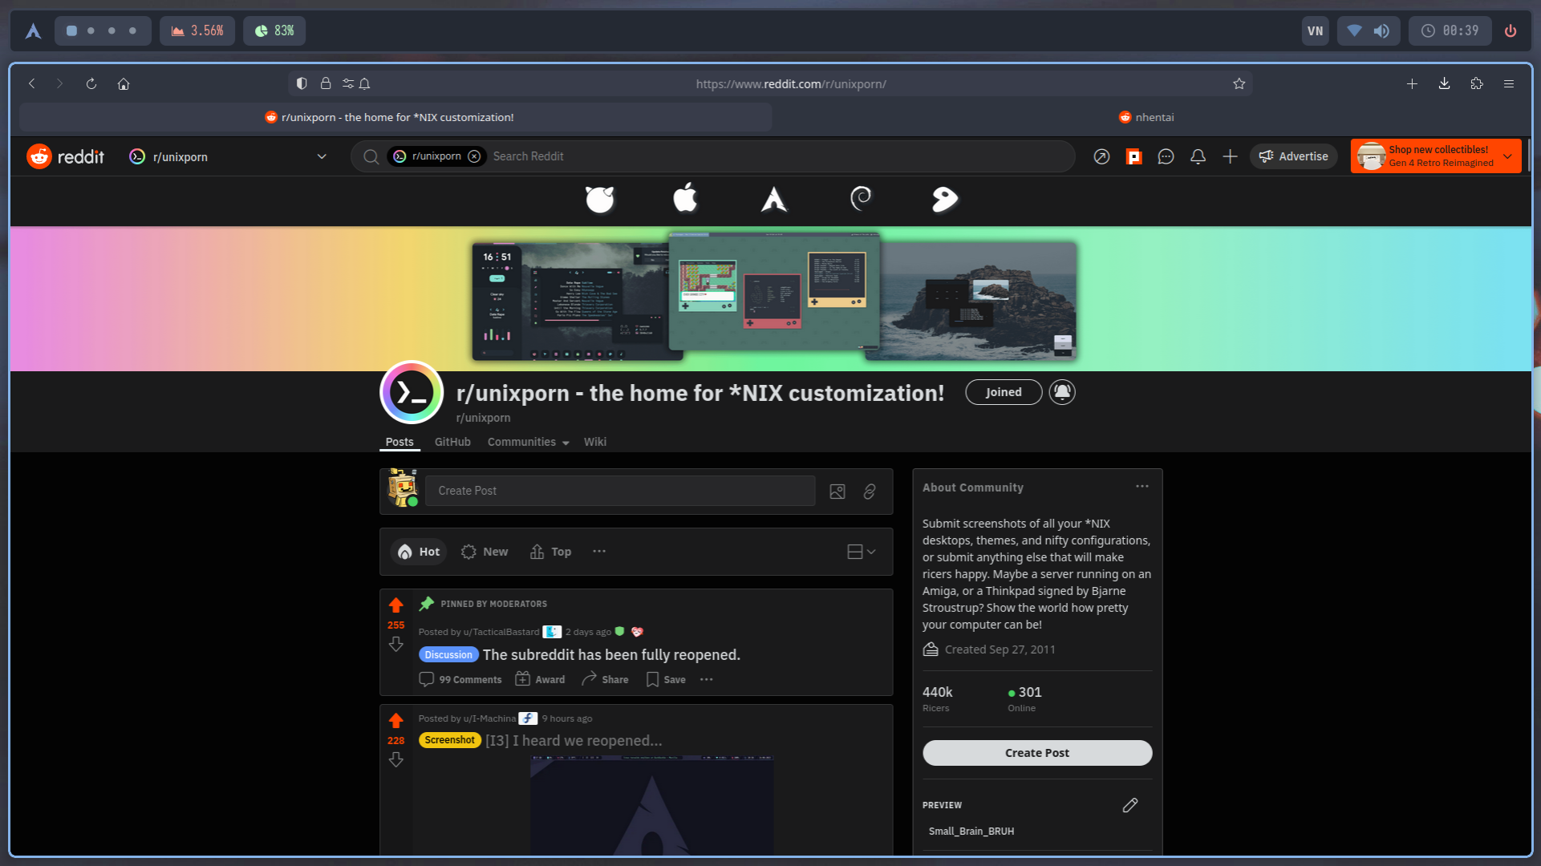Click the volume icon in the system bar
The height and width of the screenshot is (866, 1541).
coord(1381,31)
